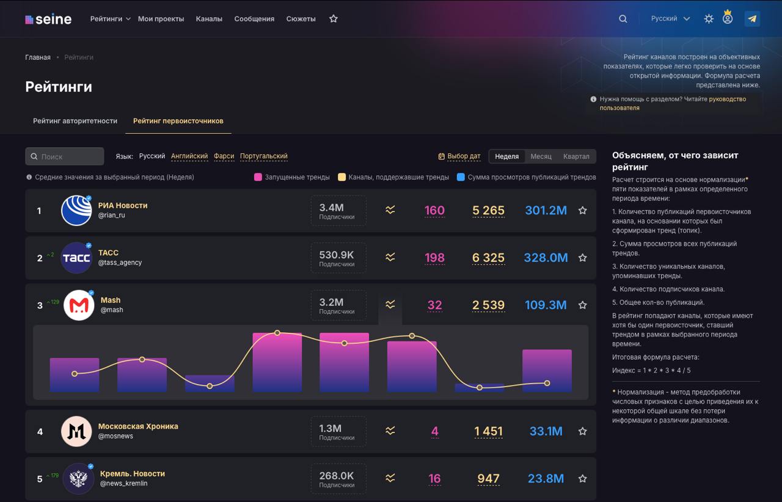Filter by Португальский language

click(x=264, y=156)
